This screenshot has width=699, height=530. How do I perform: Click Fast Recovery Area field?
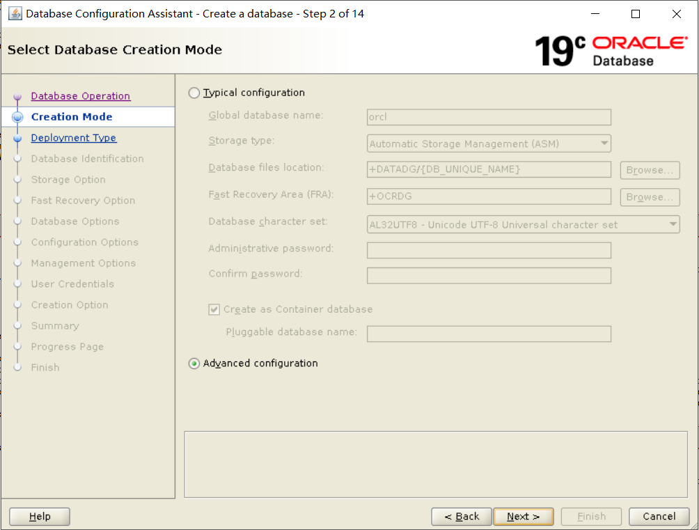pyautogui.click(x=489, y=196)
